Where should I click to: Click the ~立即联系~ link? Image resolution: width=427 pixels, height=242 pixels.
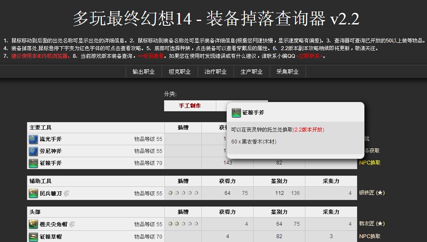click(x=310, y=56)
